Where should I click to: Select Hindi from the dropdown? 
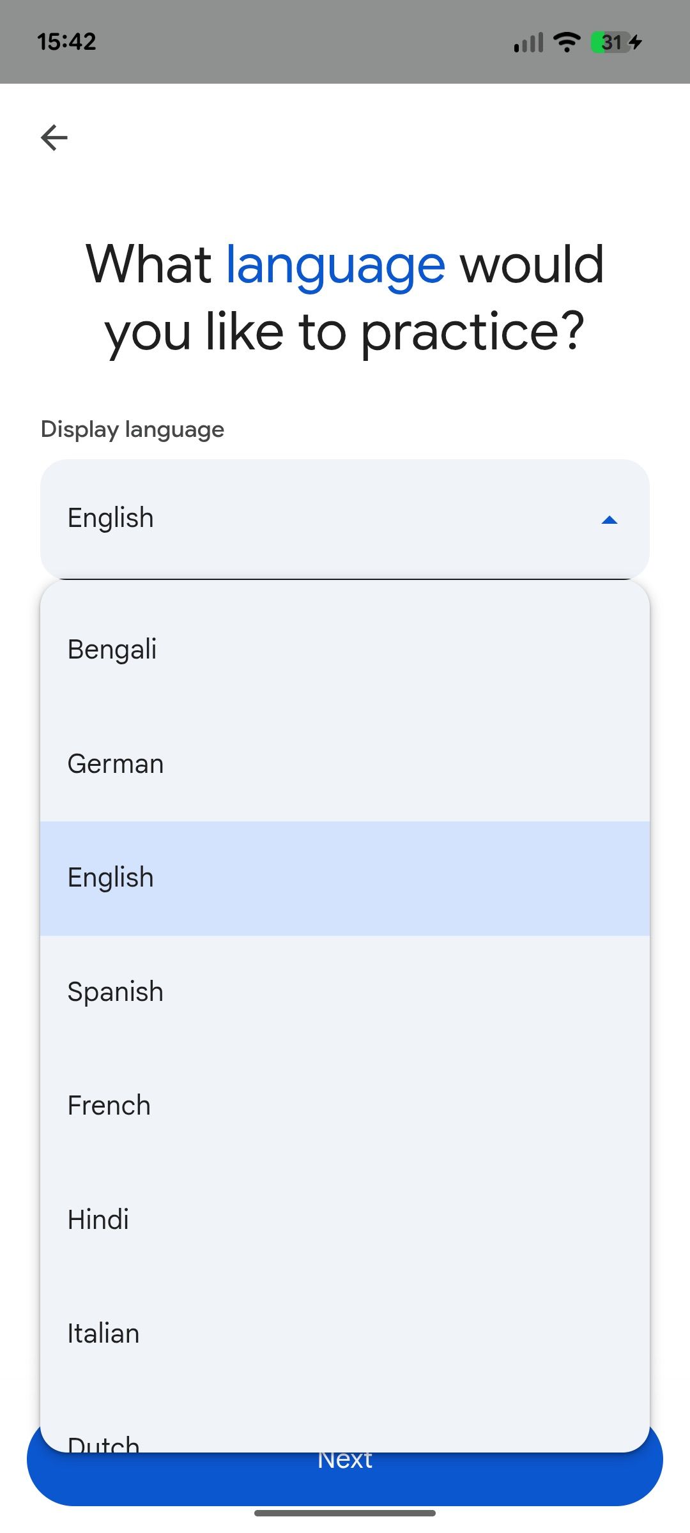pos(345,1220)
